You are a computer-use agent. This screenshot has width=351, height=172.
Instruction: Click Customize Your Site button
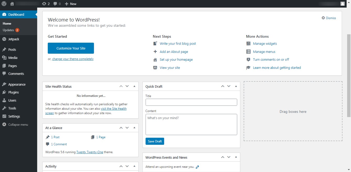pos(71,48)
